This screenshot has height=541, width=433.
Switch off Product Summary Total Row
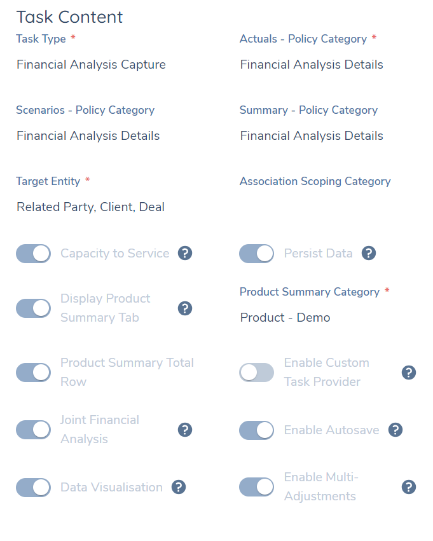pos(33,373)
